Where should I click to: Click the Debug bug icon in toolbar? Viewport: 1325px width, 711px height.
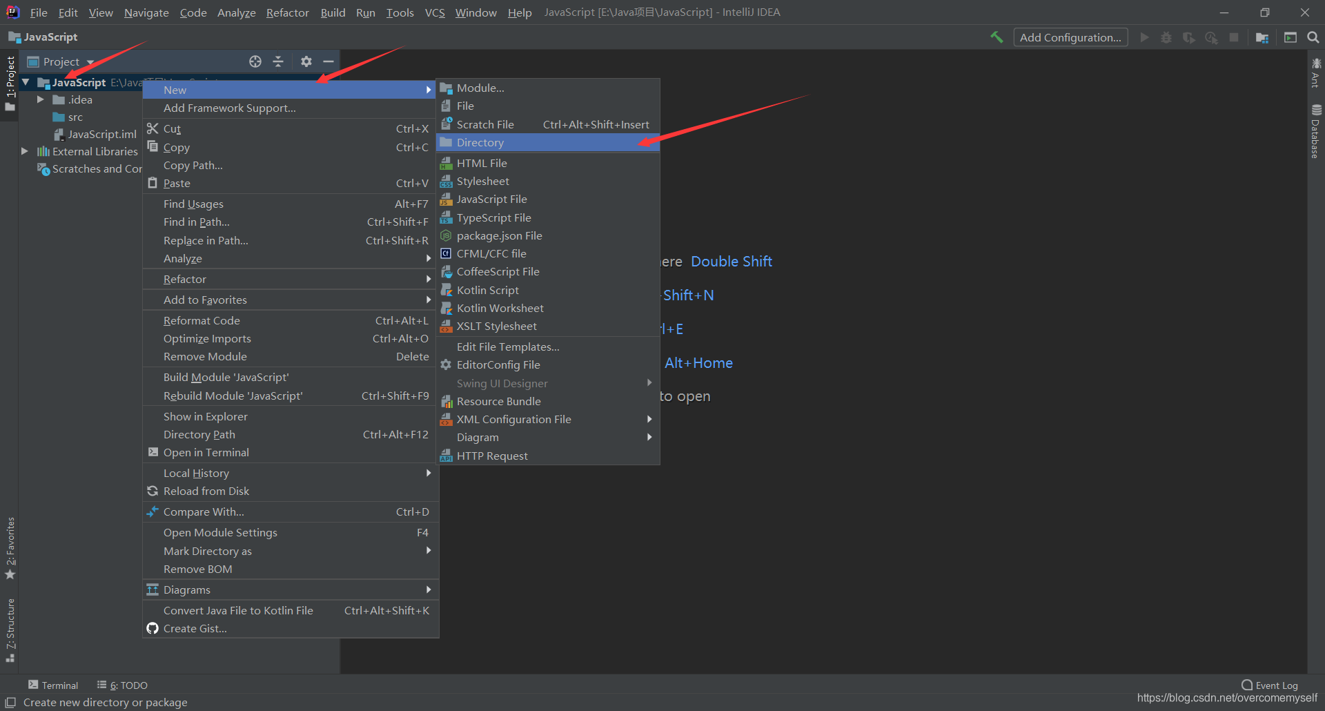coord(1166,37)
